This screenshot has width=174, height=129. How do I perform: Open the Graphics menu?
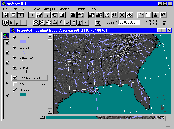coord(65,9)
